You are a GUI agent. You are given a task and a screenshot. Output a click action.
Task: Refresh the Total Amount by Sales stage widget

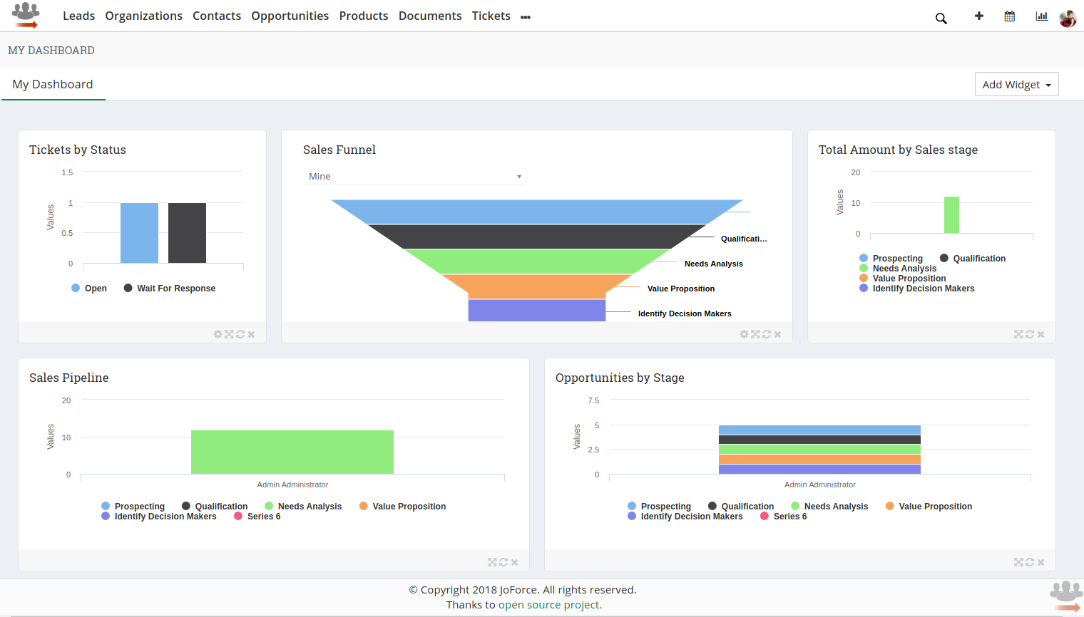(1029, 334)
